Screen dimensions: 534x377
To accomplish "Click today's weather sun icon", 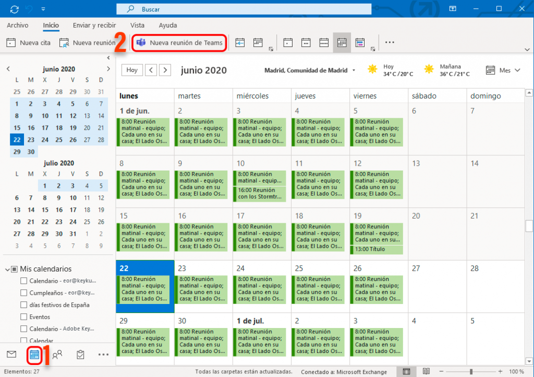I will [372, 69].
